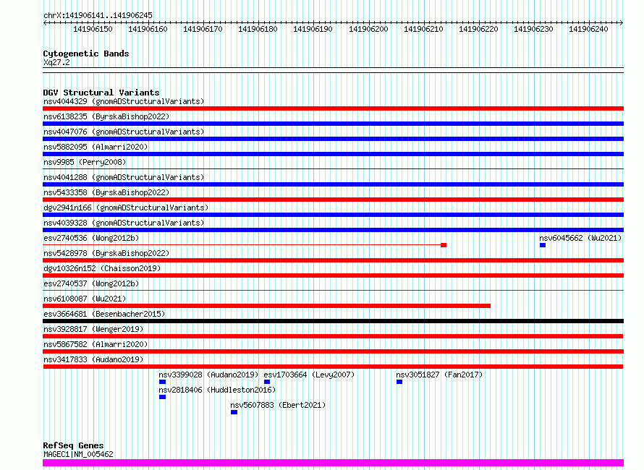This screenshot has height=470, width=644.
Task: Click ruler position 141906210
Action: [423, 29]
